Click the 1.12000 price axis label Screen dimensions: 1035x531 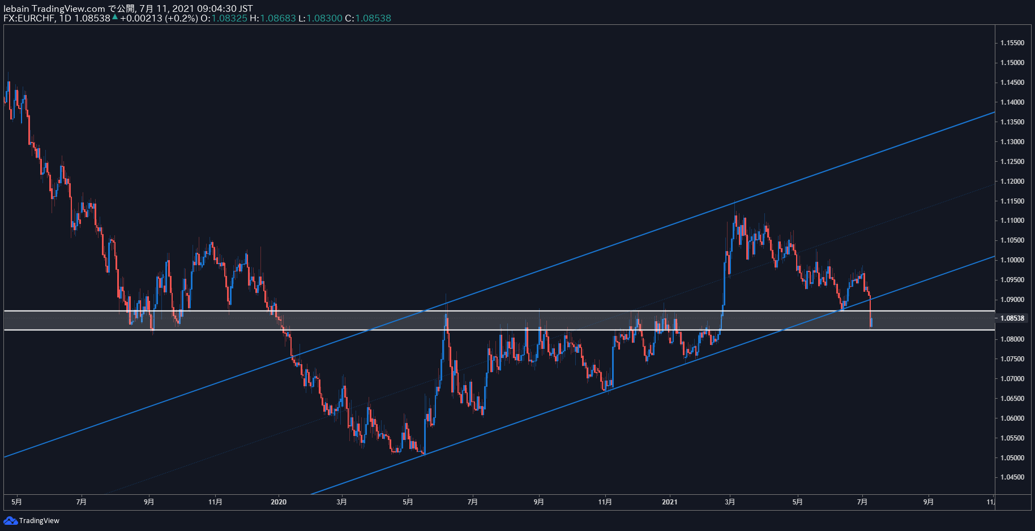tap(1012, 182)
